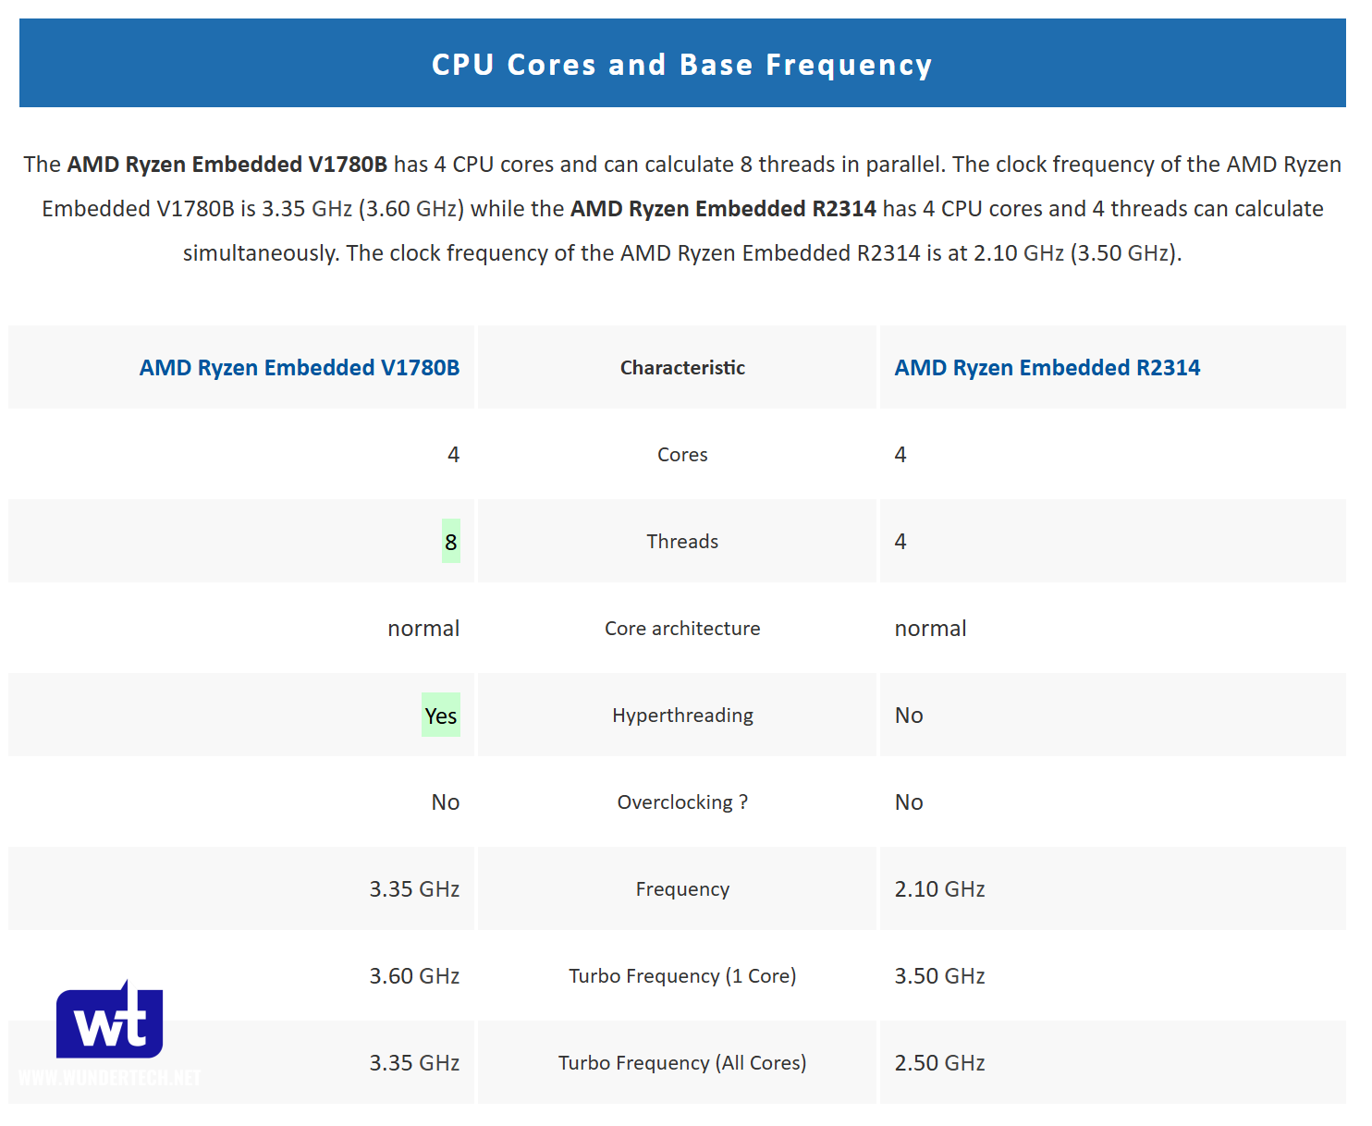Select the Threads row label
Image resolution: width=1372 pixels, height=1126 pixels.
682,542
